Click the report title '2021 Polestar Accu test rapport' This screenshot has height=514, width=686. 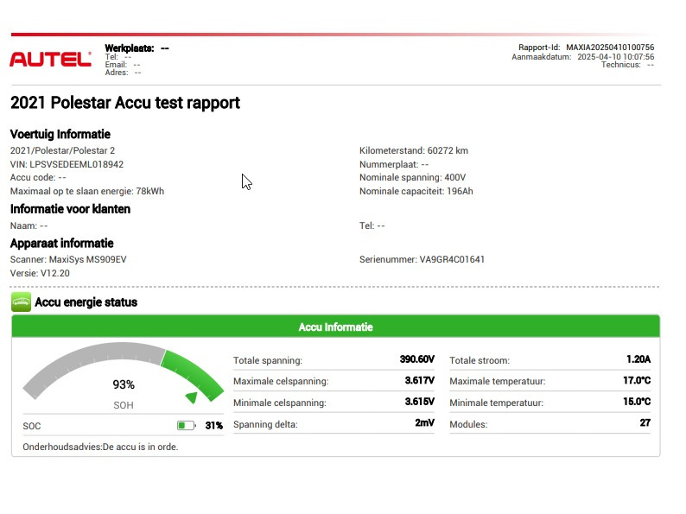(x=125, y=103)
